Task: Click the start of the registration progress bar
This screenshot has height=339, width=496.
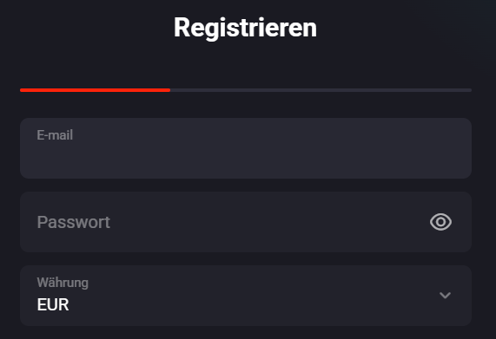Action: click(x=22, y=90)
